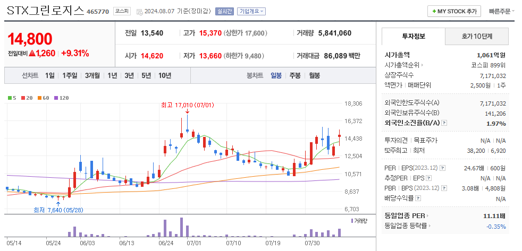Viewport: 522px width, 251px height.
Task: Open the 시가총액순위 link
Action: pyautogui.click(x=404, y=65)
